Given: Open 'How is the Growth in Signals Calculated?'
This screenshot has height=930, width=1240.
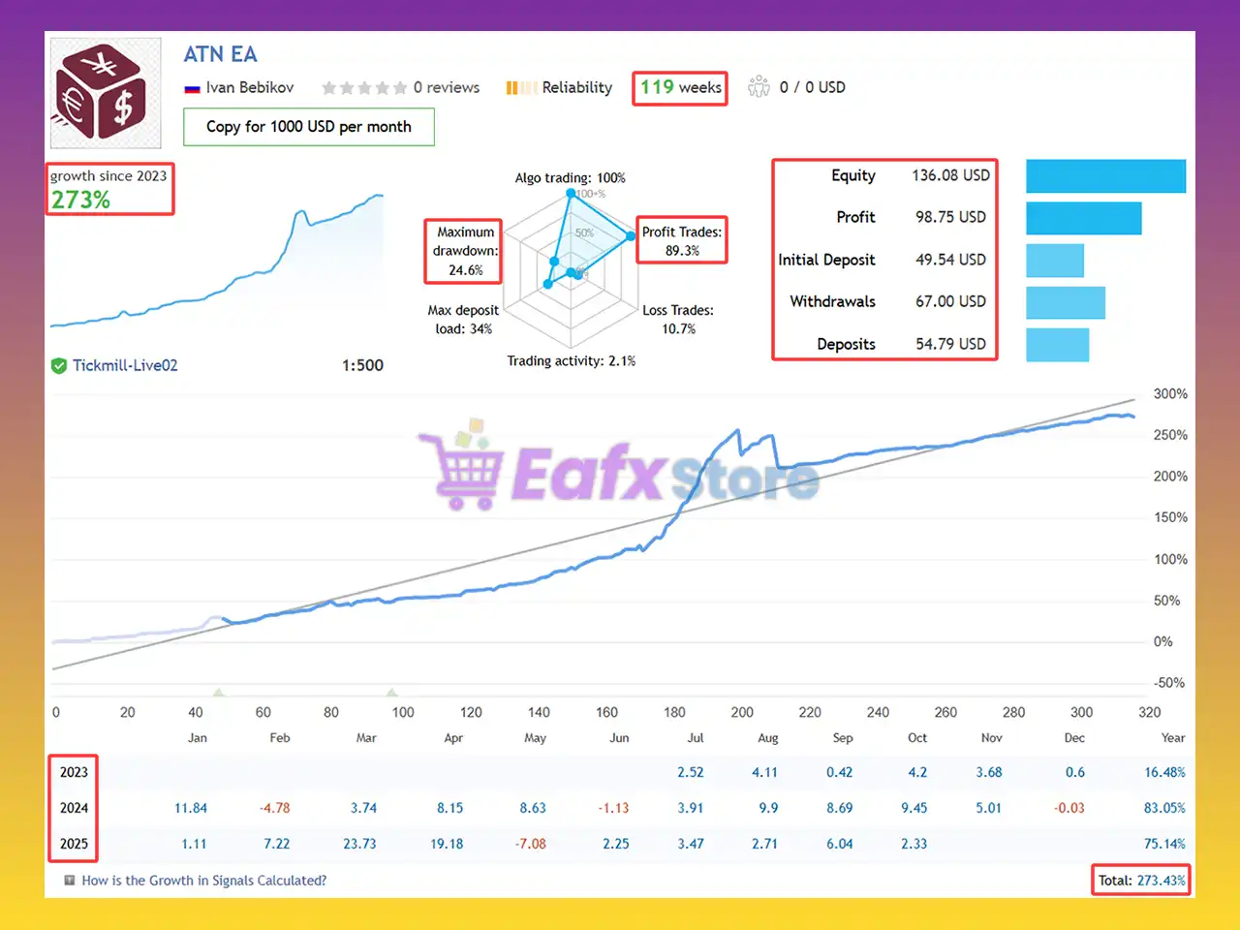Looking at the screenshot, I should point(203,881).
